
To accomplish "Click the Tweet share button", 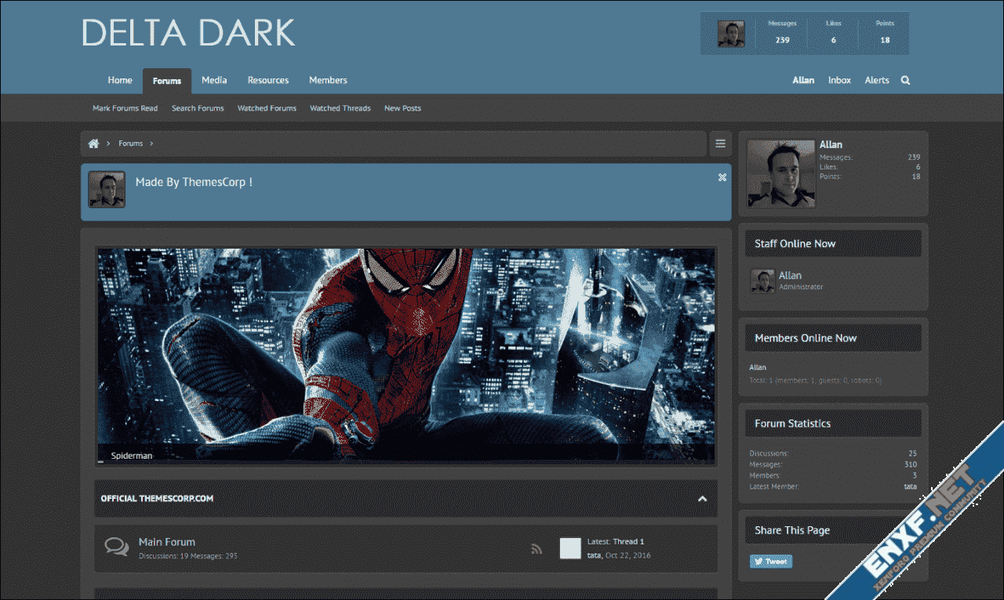I will (770, 561).
